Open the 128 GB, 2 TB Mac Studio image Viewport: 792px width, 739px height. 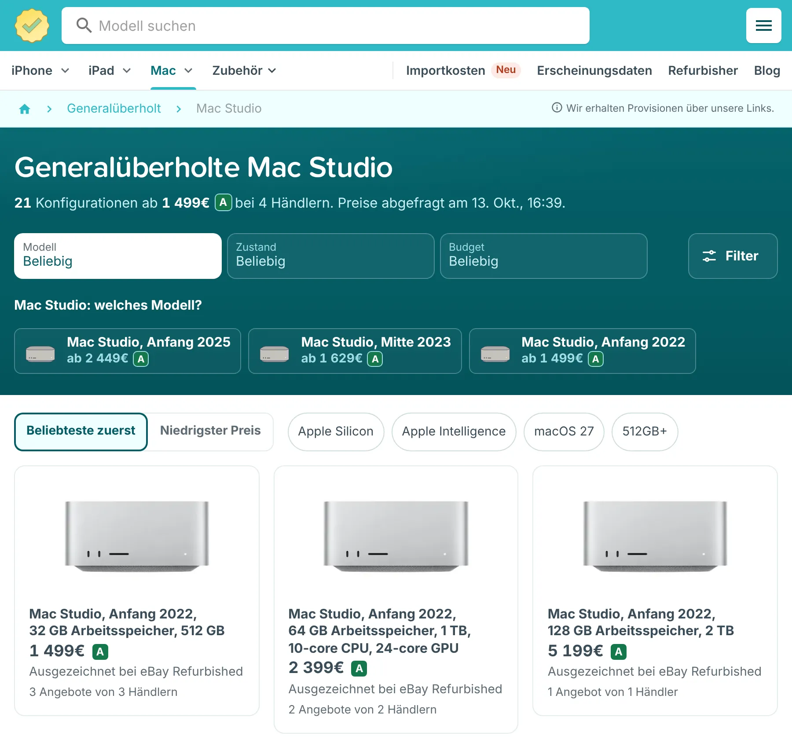tap(655, 536)
